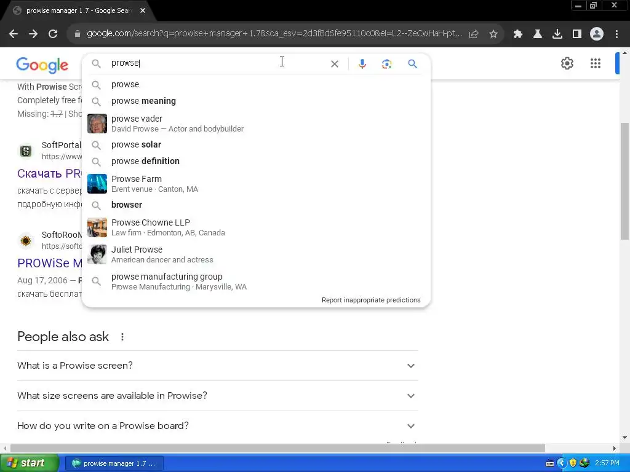The height and width of the screenshot is (472, 630).
Task: Select 'prowse vader' suggestion
Action: [256, 124]
